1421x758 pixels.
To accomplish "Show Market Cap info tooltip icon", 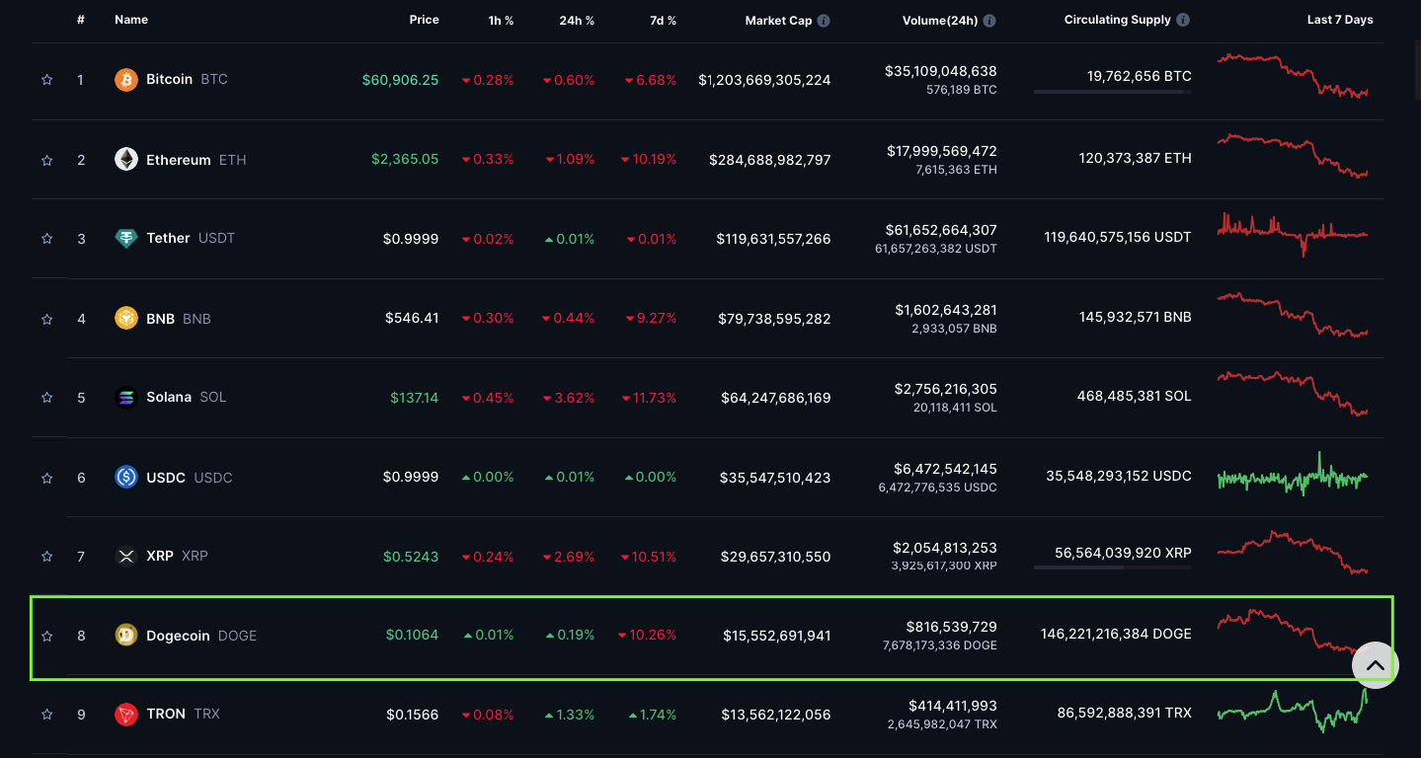I will (x=824, y=20).
